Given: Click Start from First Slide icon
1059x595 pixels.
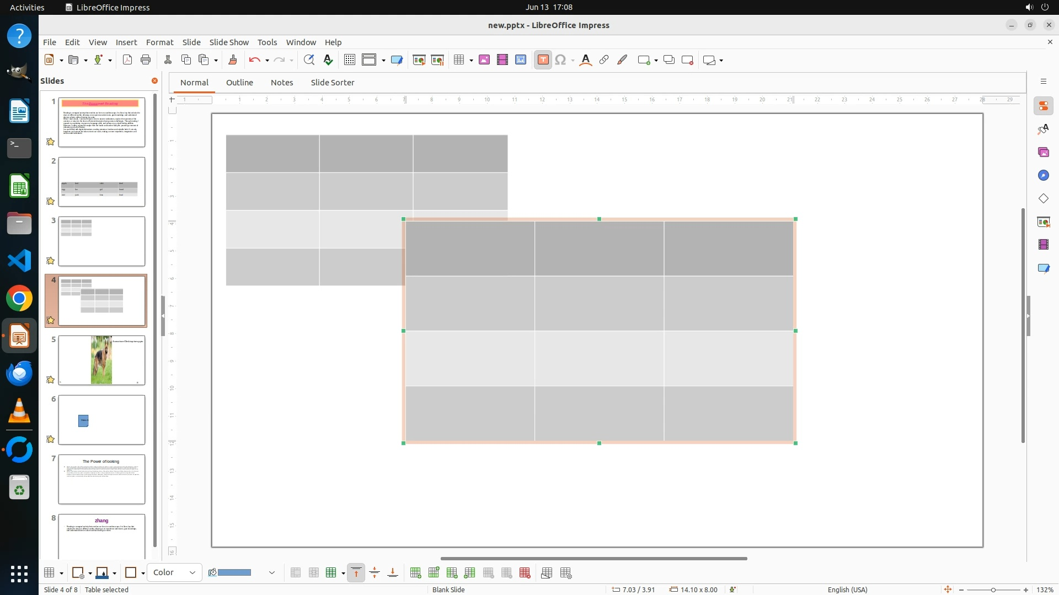Looking at the screenshot, I should point(419,60).
